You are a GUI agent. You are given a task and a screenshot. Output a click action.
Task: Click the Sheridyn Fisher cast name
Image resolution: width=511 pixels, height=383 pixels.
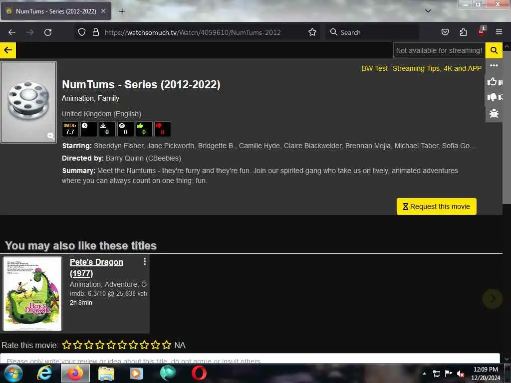point(118,146)
